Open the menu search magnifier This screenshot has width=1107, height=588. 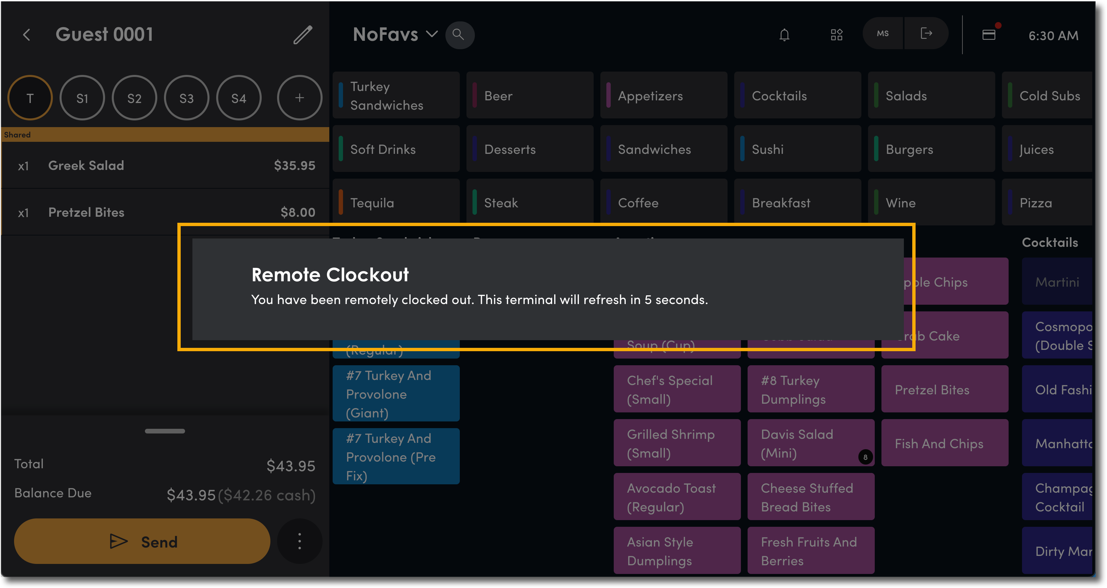coord(459,35)
